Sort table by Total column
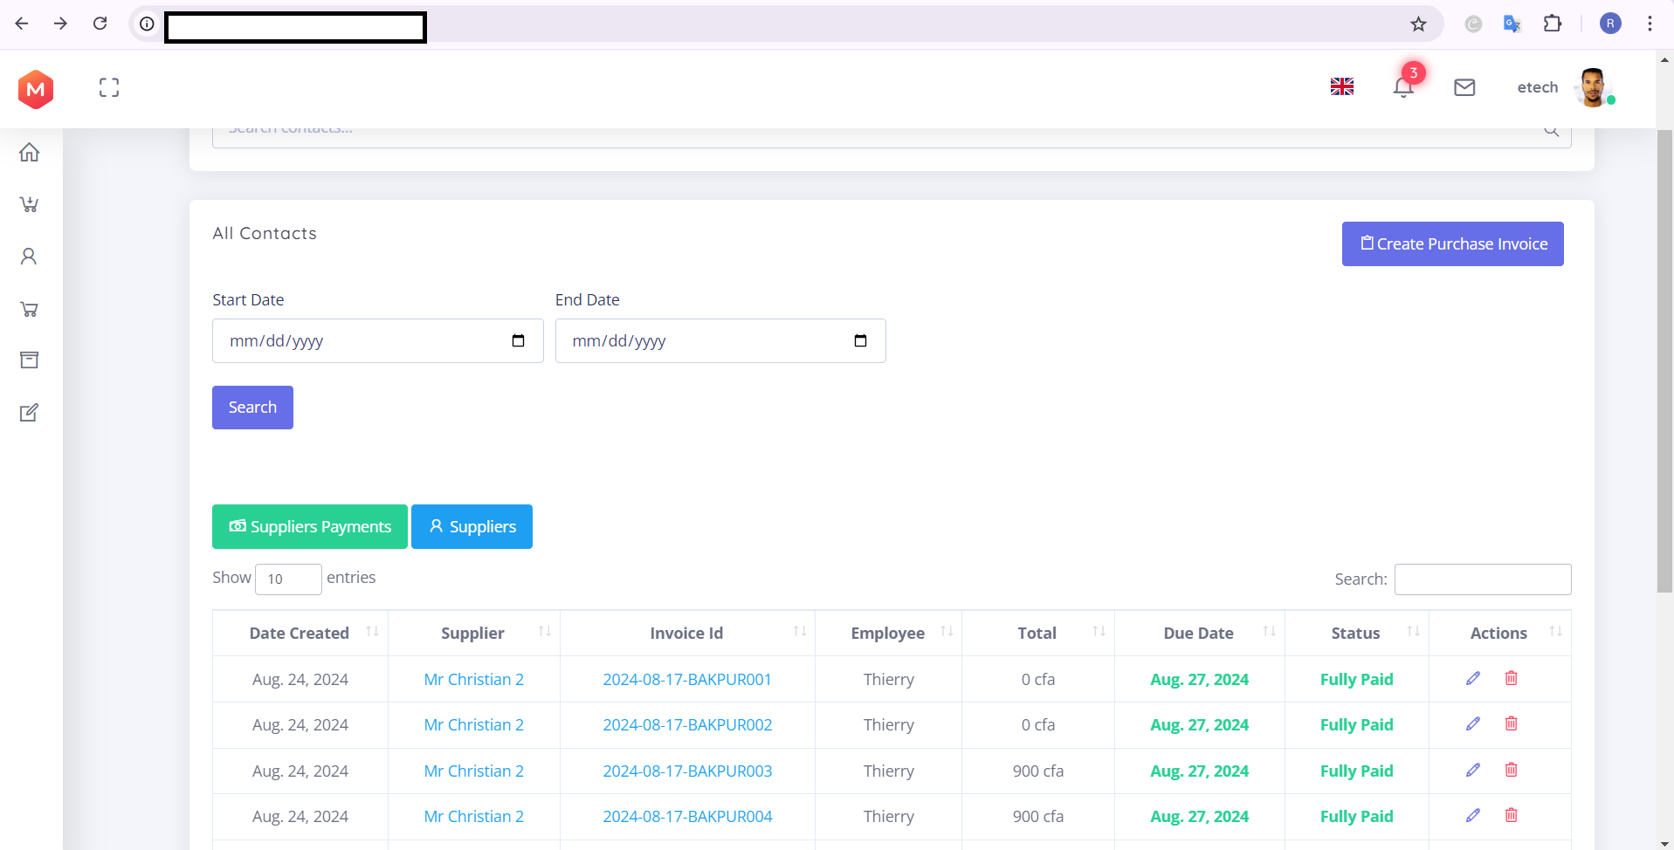 [x=1037, y=633]
